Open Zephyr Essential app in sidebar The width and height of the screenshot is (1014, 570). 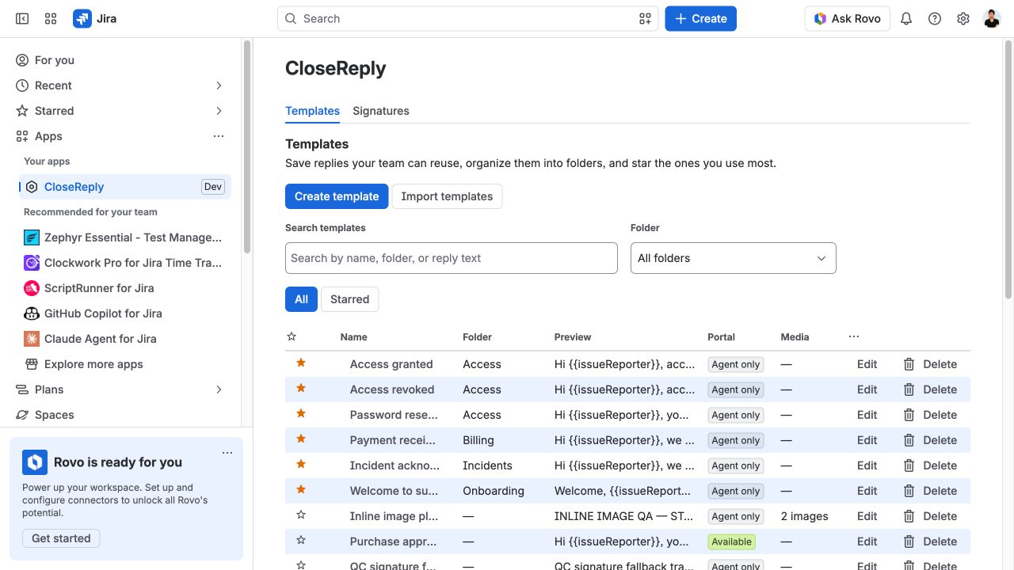coord(125,237)
